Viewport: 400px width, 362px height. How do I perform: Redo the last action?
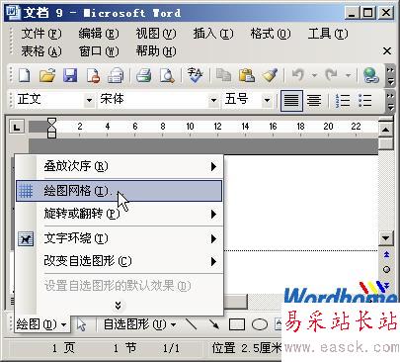[x=331, y=75]
